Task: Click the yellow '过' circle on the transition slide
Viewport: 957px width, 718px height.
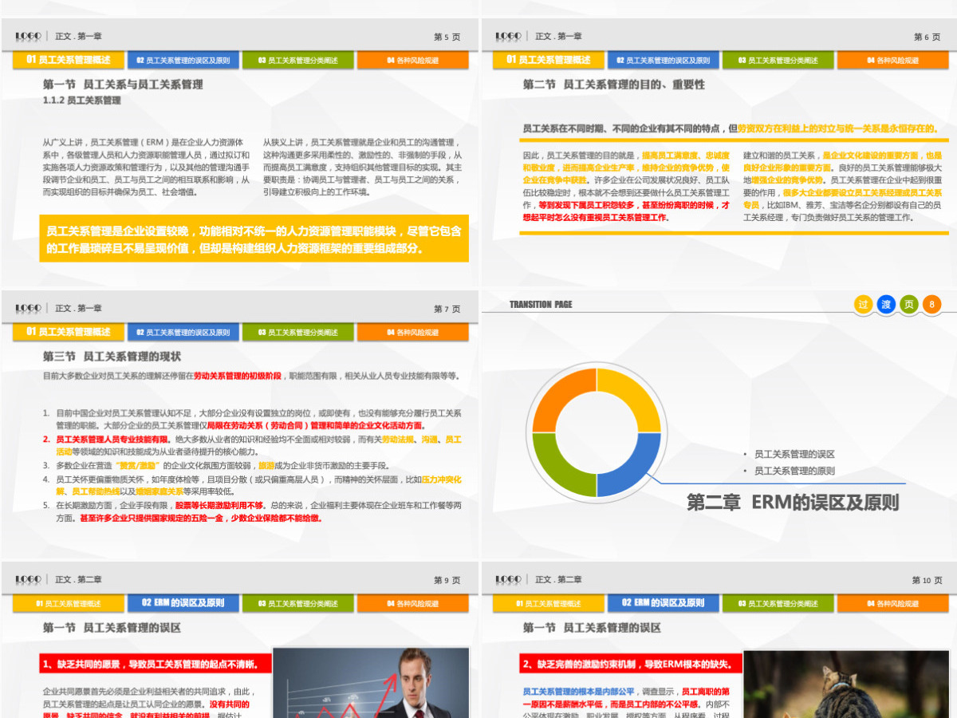Action: [x=864, y=304]
